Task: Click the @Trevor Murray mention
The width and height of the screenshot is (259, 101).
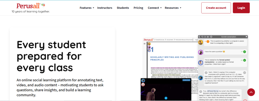Action: 213,91
